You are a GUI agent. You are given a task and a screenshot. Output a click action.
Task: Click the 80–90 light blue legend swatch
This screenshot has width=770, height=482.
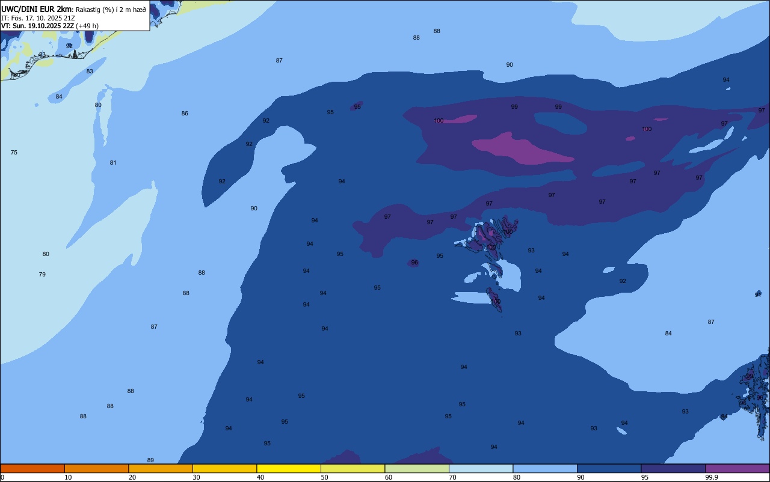(545, 468)
